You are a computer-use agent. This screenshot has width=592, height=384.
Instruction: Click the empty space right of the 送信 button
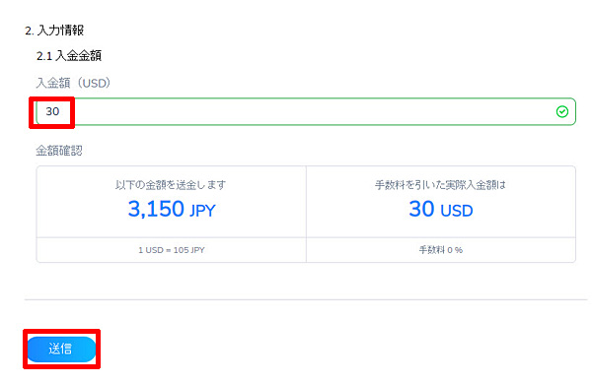click(339, 350)
